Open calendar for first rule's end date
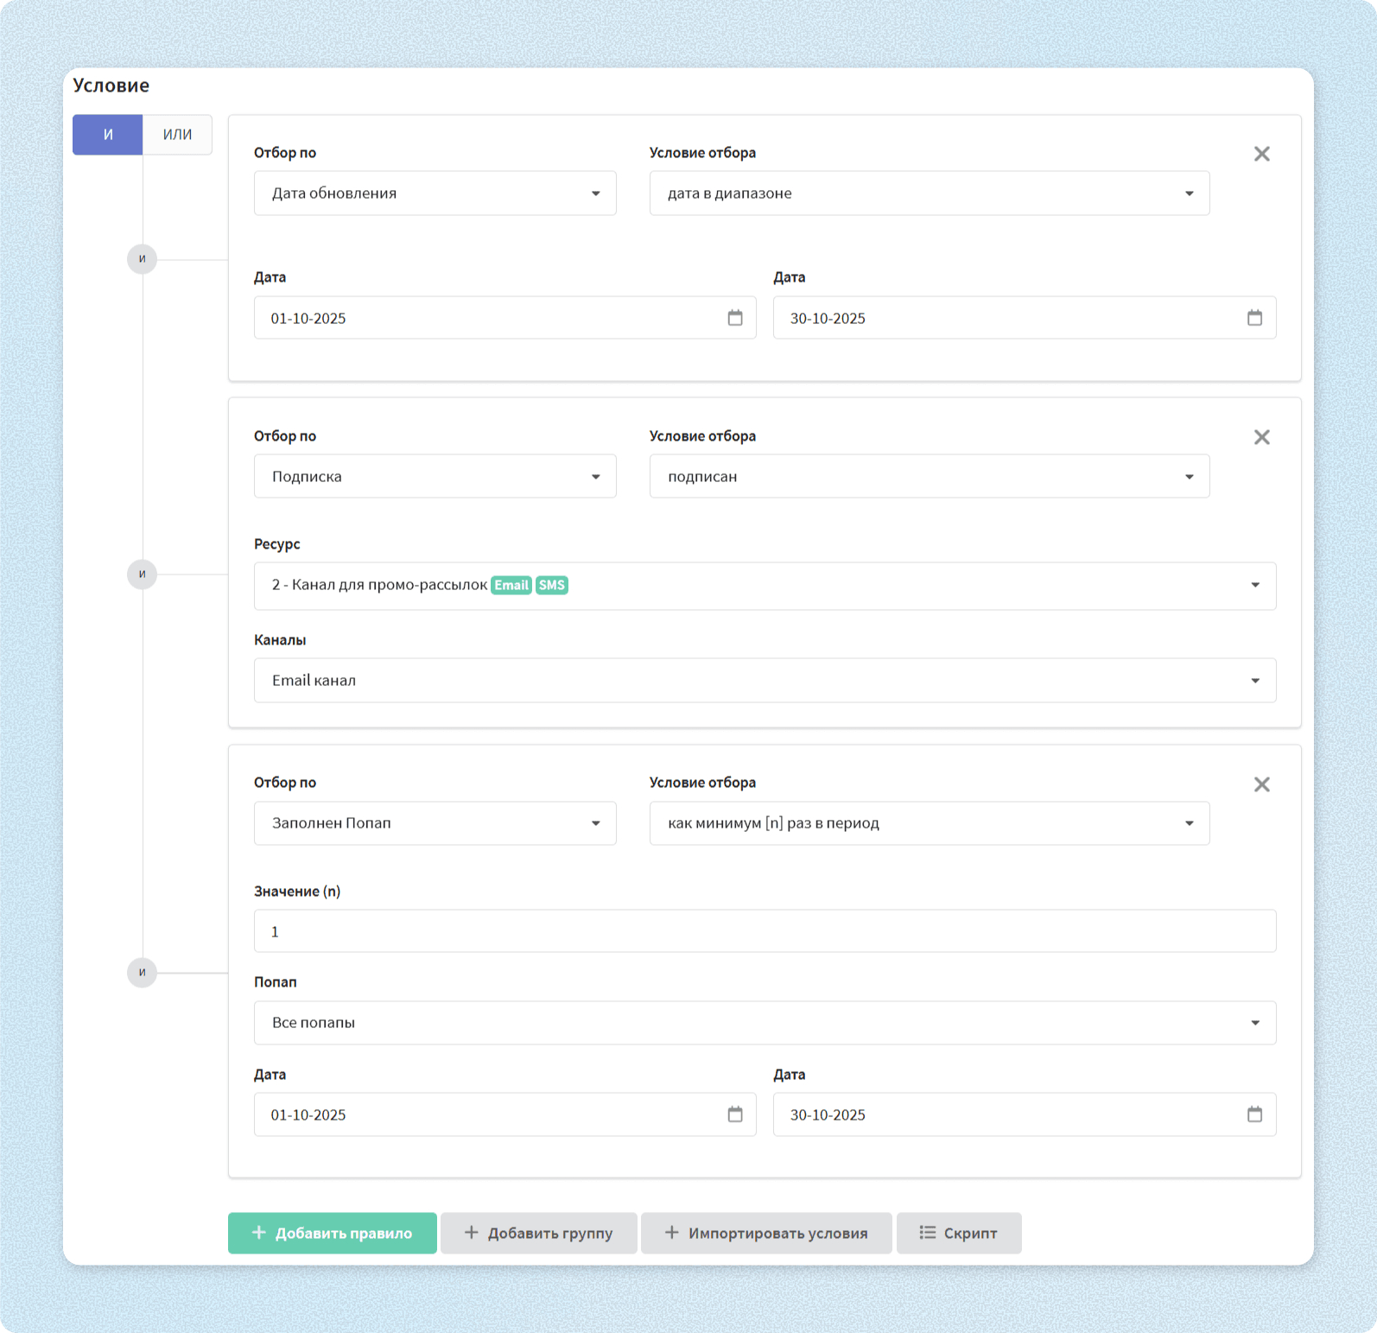Image resolution: width=1377 pixels, height=1333 pixels. pyautogui.click(x=1254, y=318)
